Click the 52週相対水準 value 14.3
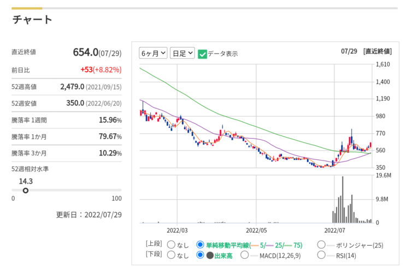The width and height of the screenshot is (407, 273). 26,181
